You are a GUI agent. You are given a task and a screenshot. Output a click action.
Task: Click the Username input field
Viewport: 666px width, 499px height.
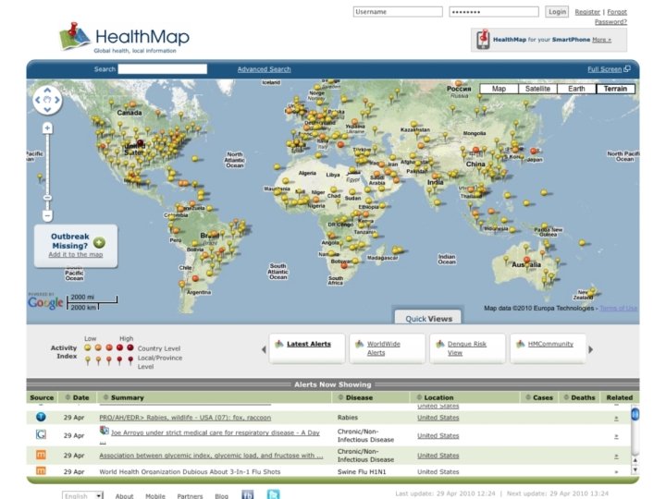(398, 12)
